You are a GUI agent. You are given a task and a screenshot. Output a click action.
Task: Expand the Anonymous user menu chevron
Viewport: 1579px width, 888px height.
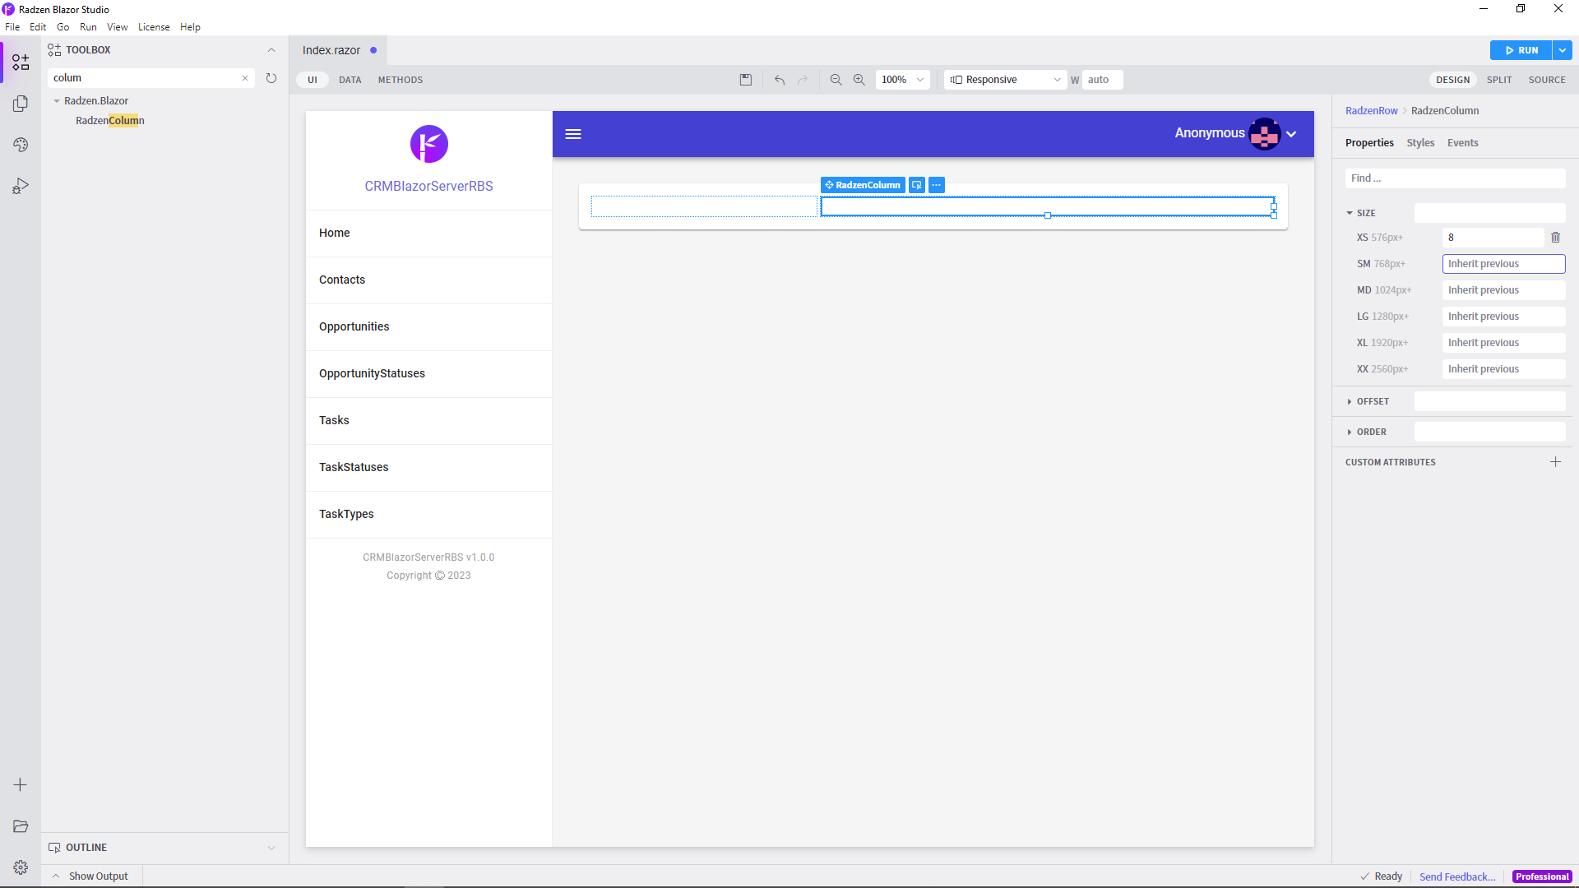tap(1291, 134)
